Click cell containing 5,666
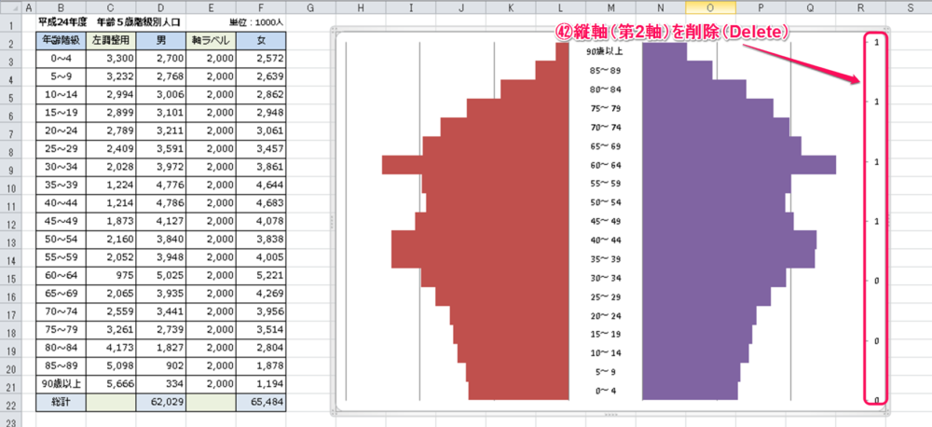This screenshot has height=427, width=932. tap(111, 383)
